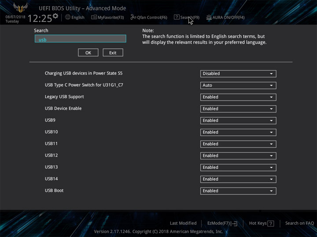Viewport: 317px width, 237px height.
Task: Open the USB10 dropdown
Action: (238, 132)
